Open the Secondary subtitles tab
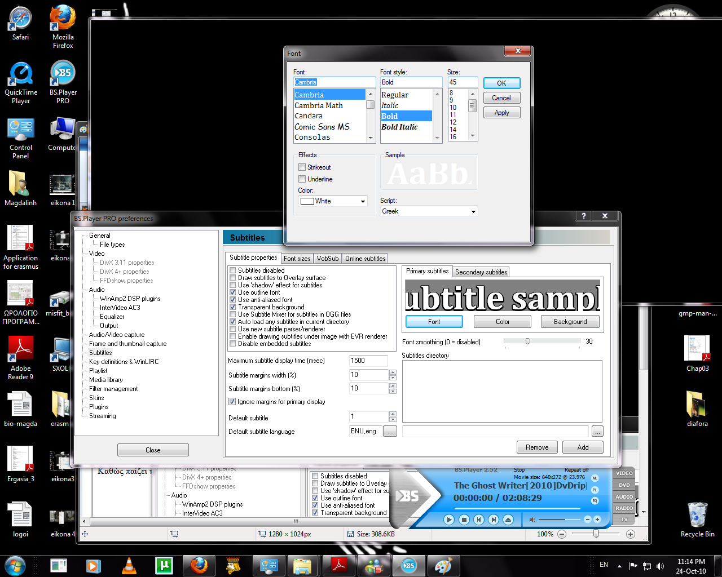 coord(481,272)
